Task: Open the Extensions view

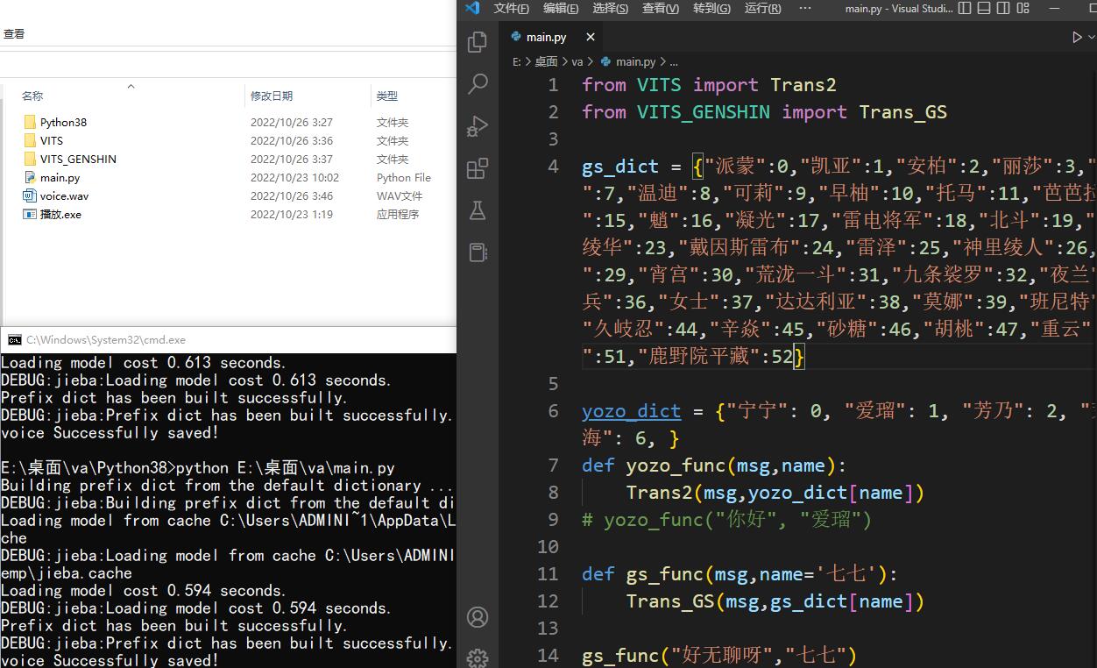Action: click(478, 168)
